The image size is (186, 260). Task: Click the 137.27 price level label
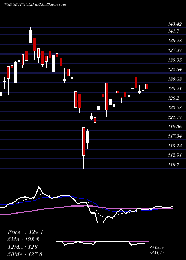click(x=174, y=51)
